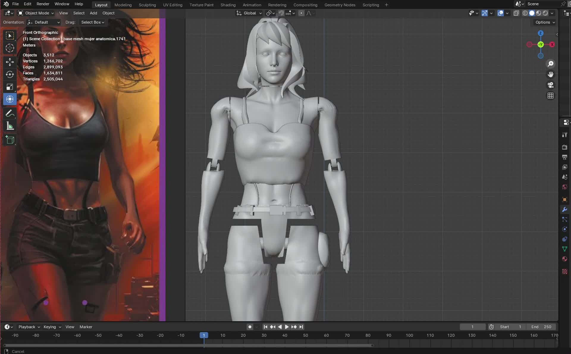Activate the Rotate tool
Viewport: 571px width, 354px height.
coord(10,75)
